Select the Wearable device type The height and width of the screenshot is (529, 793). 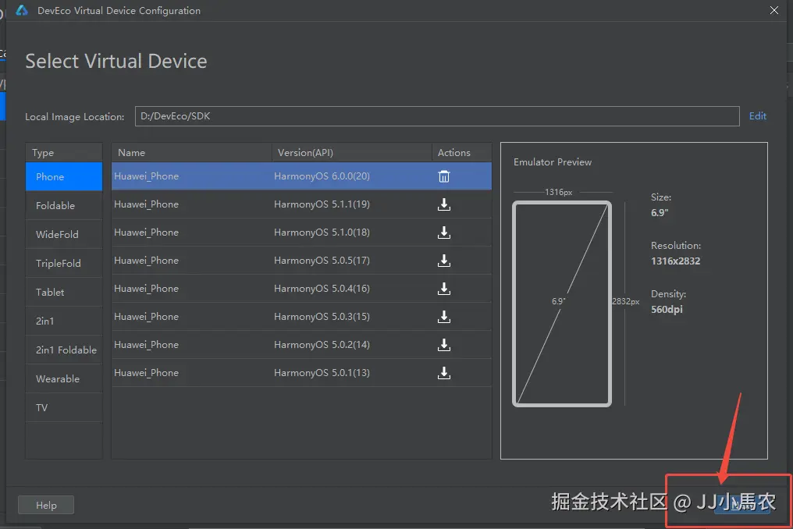tap(64, 378)
